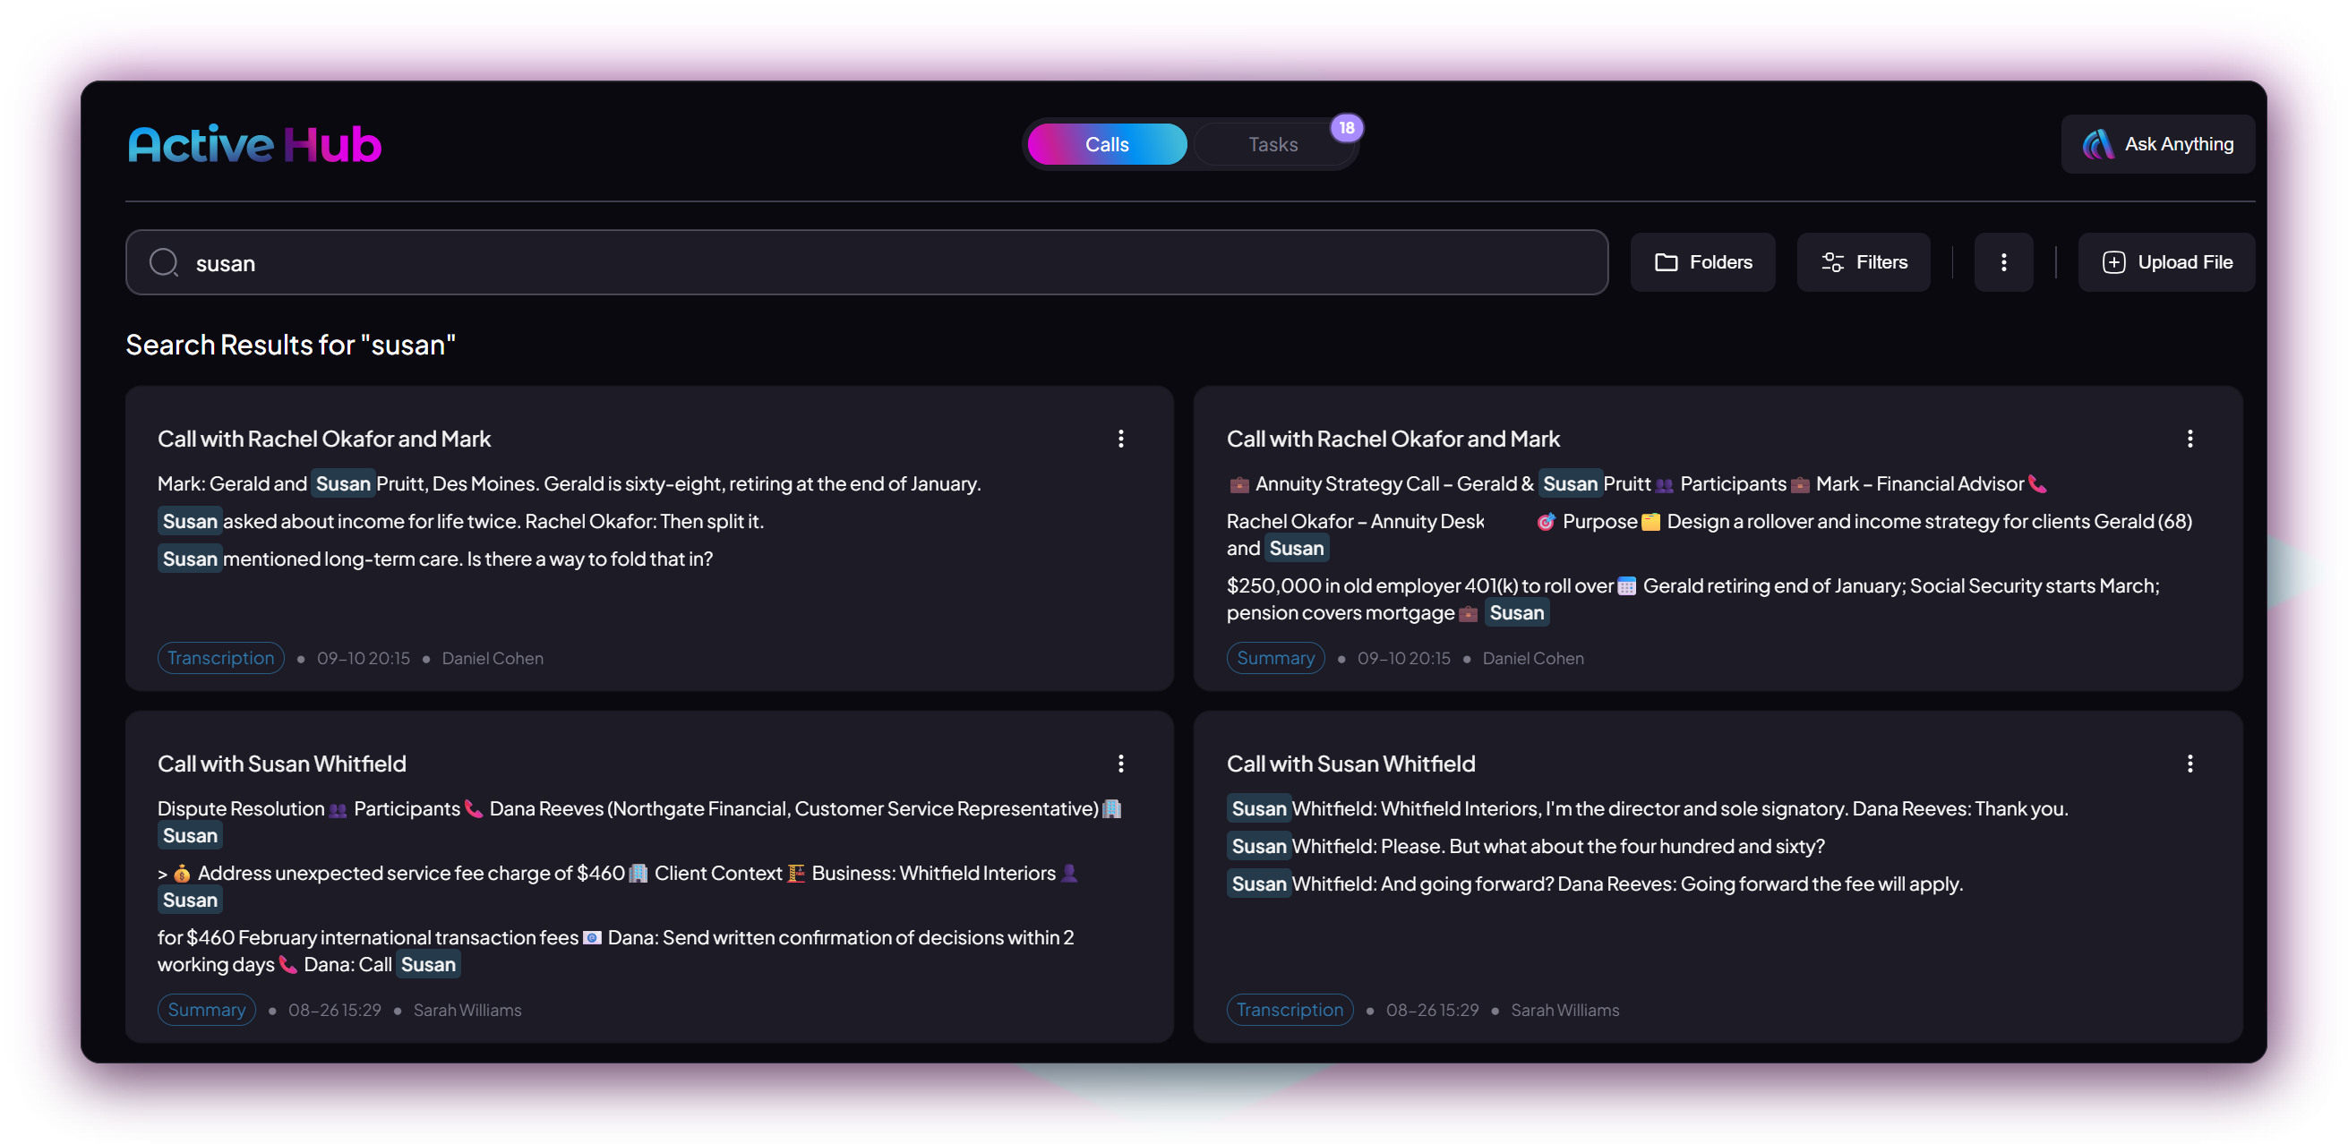Click 'Sarah Williams' on the Whitfield summary card
The height and width of the screenshot is (1144, 2348).
tap(467, 1009)
